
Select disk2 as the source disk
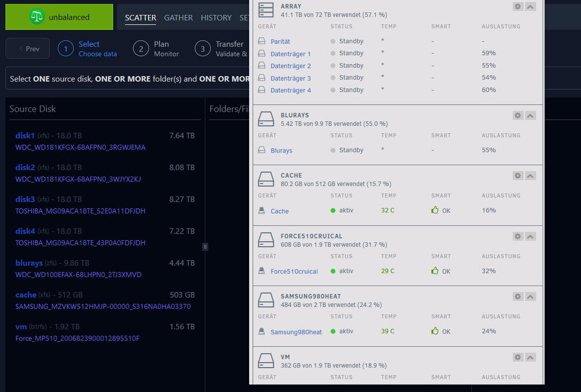coord(105,173)
